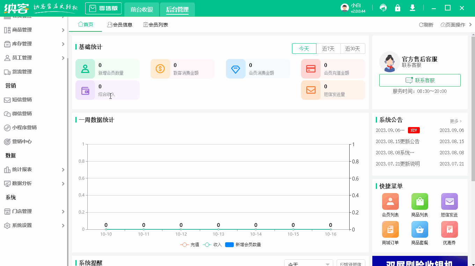Switch to 前台收银 mode
The width and height of the screenshot is (475, 266).
click(x=141, y=8)
